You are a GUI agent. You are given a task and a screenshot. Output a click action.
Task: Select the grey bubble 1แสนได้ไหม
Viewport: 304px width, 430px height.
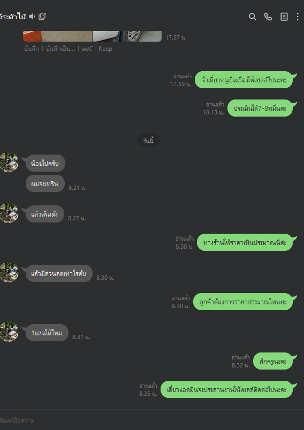(x=47, y=333)
